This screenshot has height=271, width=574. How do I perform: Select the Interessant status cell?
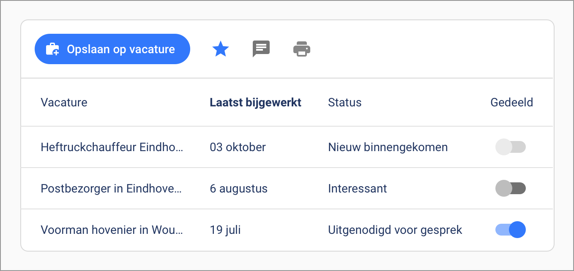pos(357,188)
